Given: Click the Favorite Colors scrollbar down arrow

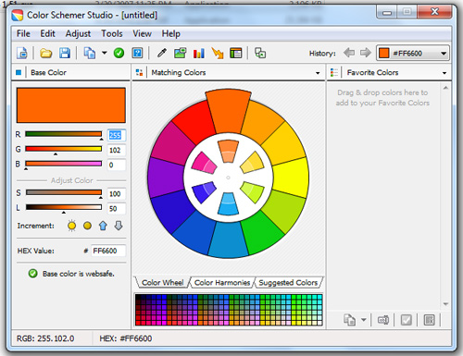Looking at the screenshot, I should pyautogui.click(x=445, y=304).
